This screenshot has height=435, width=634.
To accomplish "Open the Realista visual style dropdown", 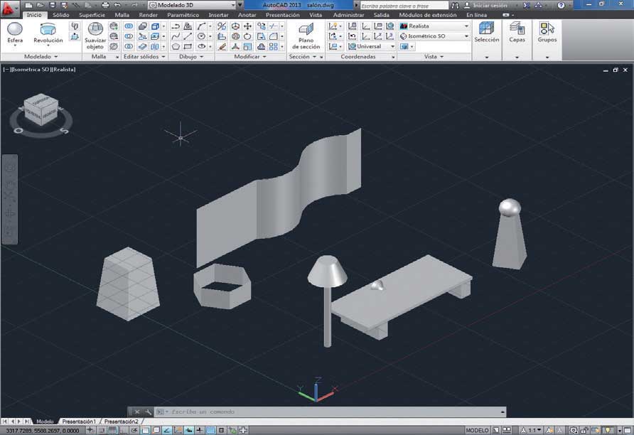I will tap(434, 26).
